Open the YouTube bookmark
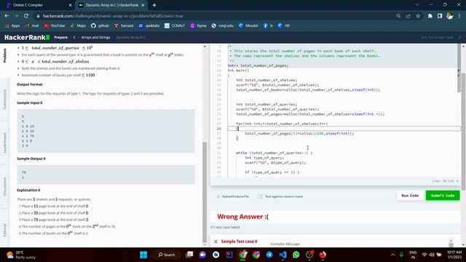This screenshot has width=466, height=262. pos(54,26)
